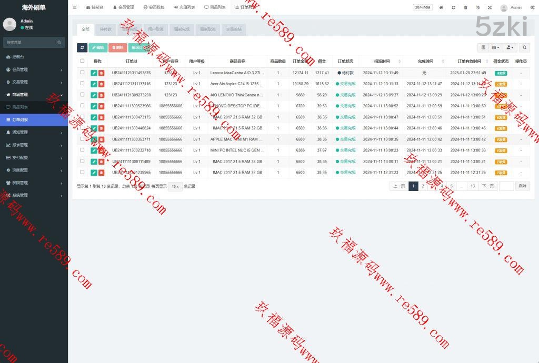Open the column visibility grid dropdown
The image size is (539, 363).
pyautogui.click(x=496, y=48)
